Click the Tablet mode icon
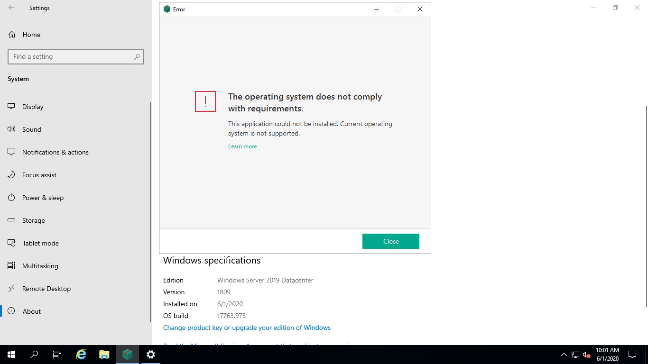 point(11,243)
